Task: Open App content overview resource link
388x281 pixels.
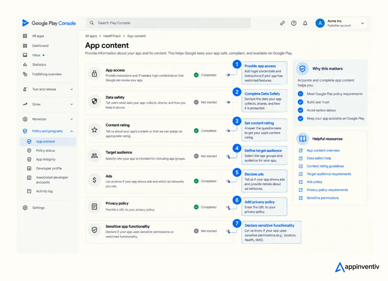Action: (x=323, y=150)
